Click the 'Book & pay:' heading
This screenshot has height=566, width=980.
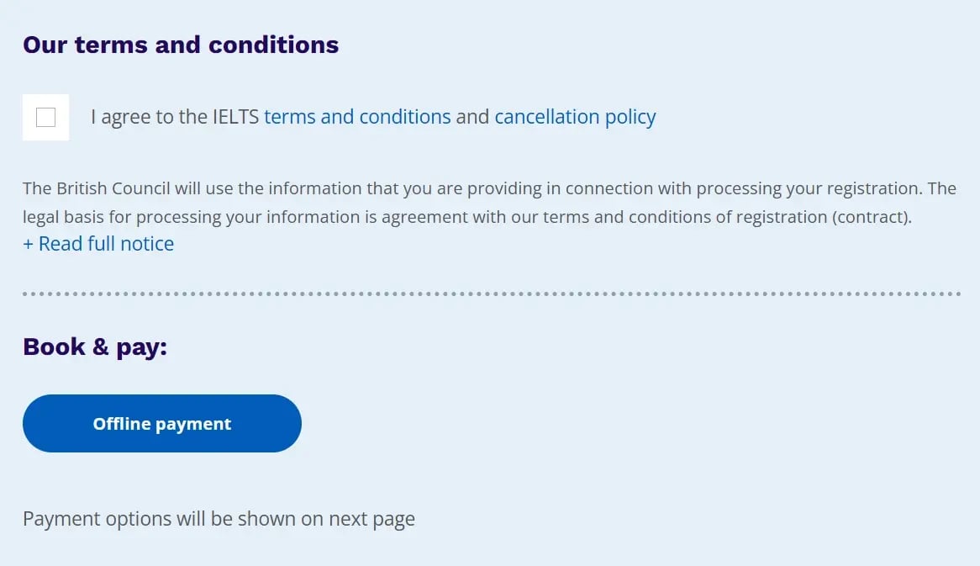point(95,347)
